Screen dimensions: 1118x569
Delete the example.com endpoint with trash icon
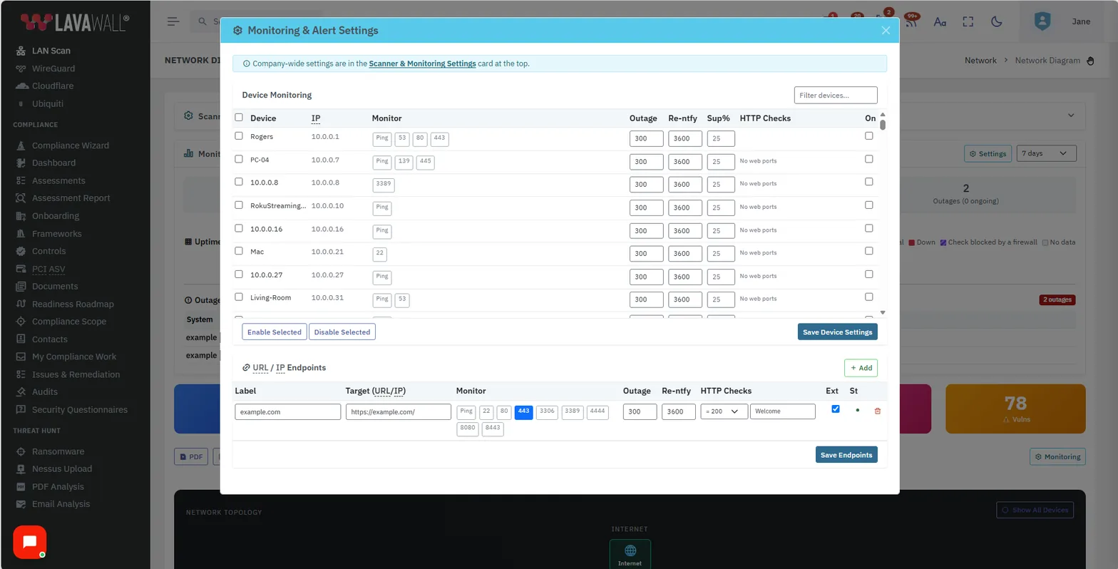[x=877, y=411]
